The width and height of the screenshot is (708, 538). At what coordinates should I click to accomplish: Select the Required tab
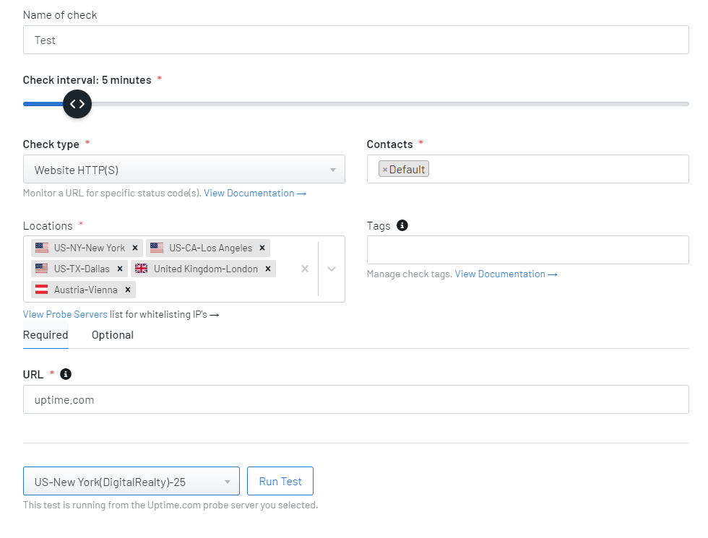pos(46,335)
